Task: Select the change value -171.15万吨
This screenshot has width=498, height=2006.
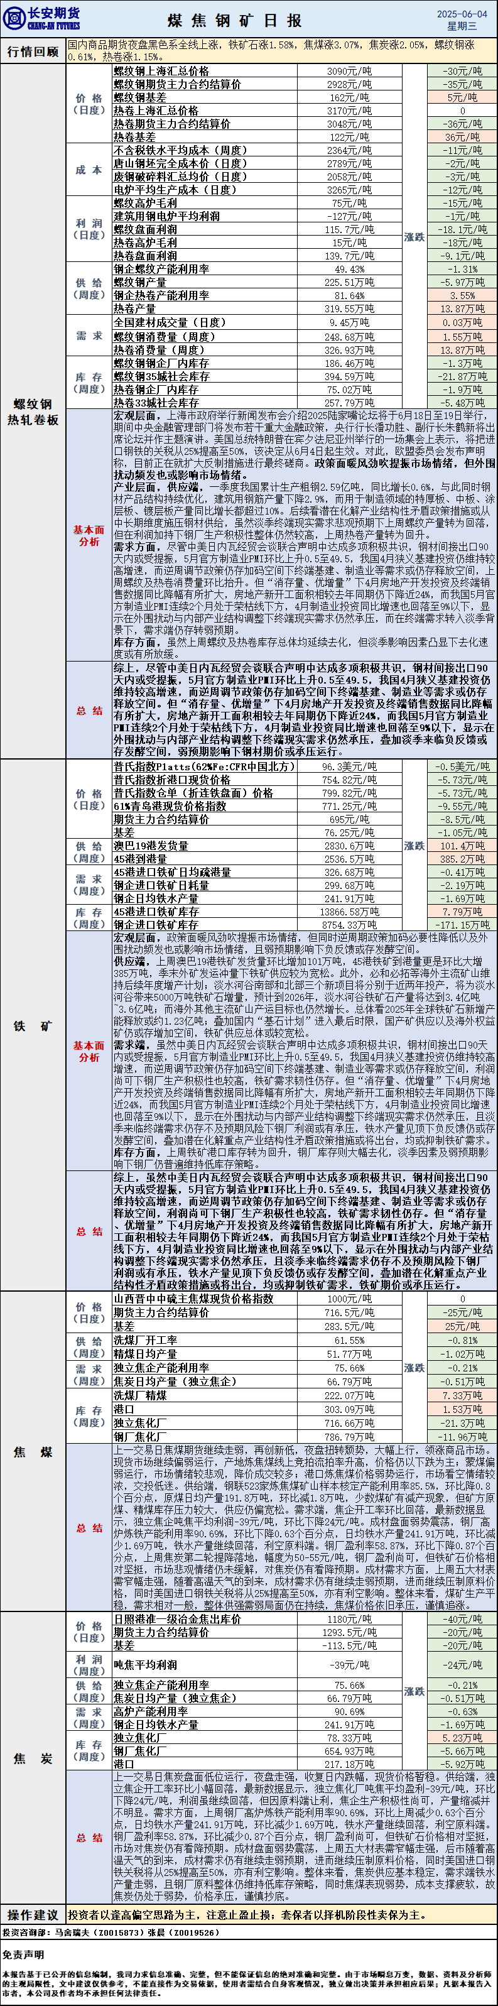Action: (x=462, y=925)
